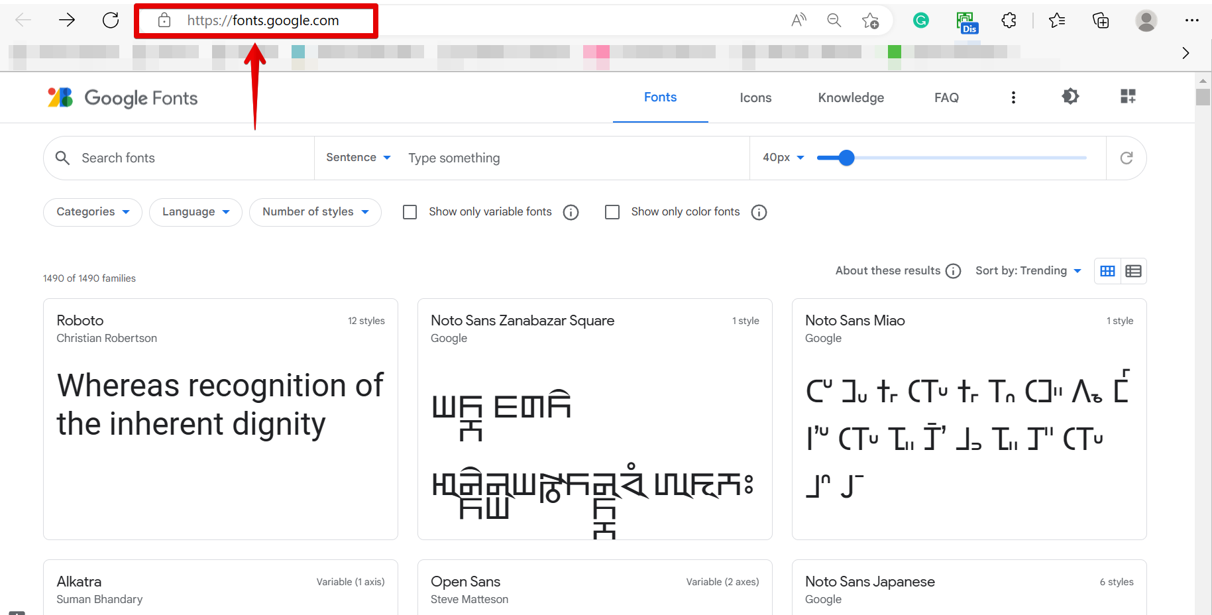
Task: Open the Roboto font card title
Action: [80, 321]
